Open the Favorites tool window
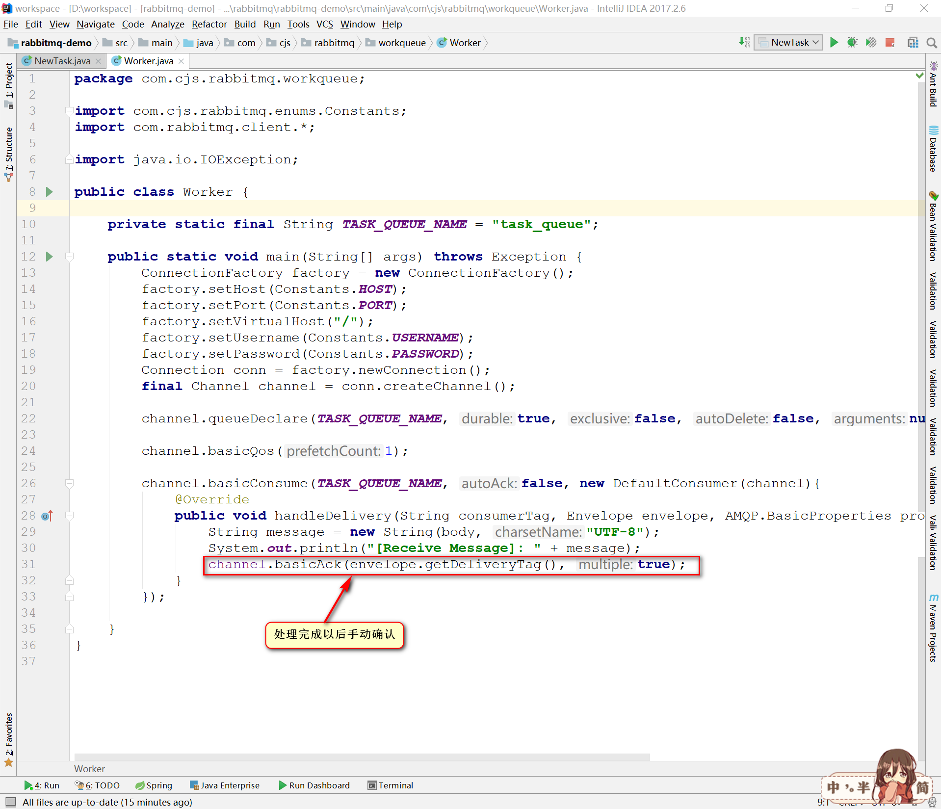941x809 pixels. click(x=8, y=740)
